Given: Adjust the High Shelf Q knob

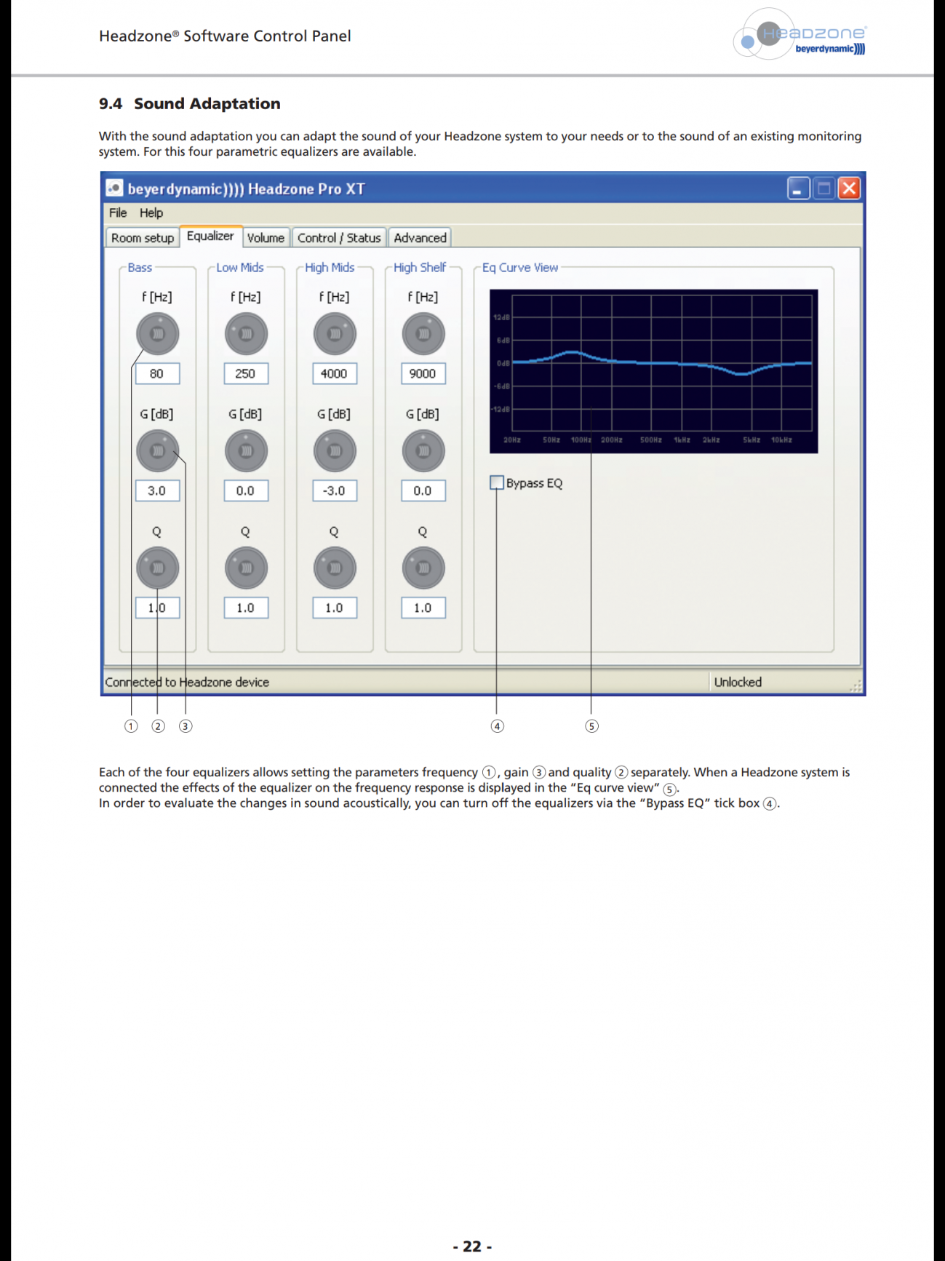Looking at the screenshot, I should coord(423,568).
